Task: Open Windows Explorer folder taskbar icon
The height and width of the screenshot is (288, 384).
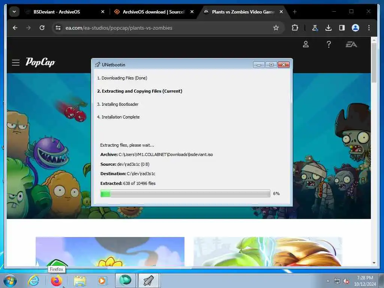Action: pos(80,280)
